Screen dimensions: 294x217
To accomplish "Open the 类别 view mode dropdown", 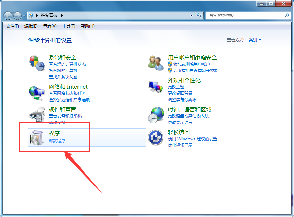I will pos(255,40).
